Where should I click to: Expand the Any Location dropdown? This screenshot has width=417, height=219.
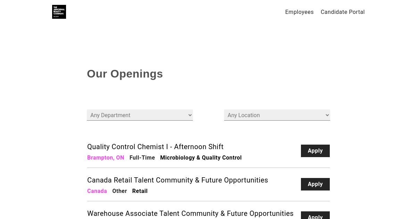tap(277, 115)
